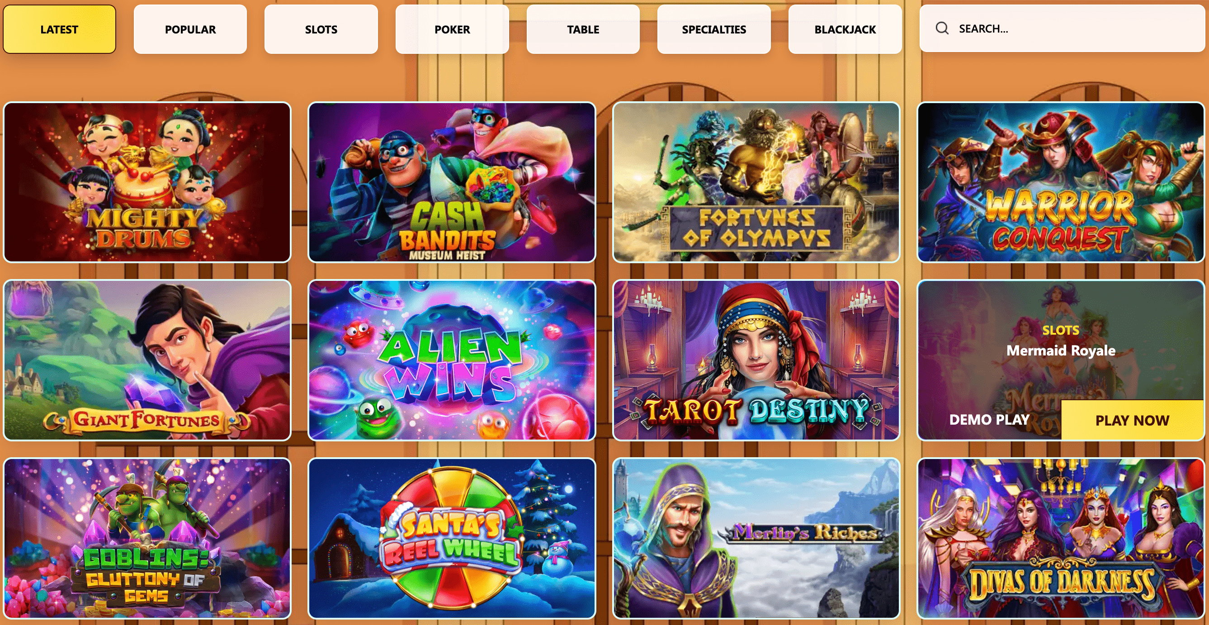Select the Fortunes of Olympus game
This screenshot has width=1209, height=625.
(x=756, y=182)
